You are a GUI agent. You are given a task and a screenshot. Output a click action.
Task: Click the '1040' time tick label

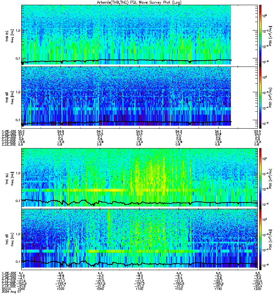(100, 289)
